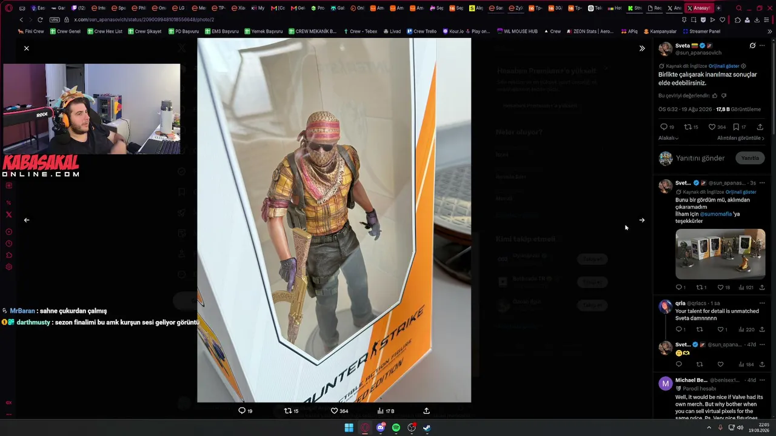Viewport: 776px width, 436px height.
Task: Open more options on Michael Be... reply
Action: (762, 380)
